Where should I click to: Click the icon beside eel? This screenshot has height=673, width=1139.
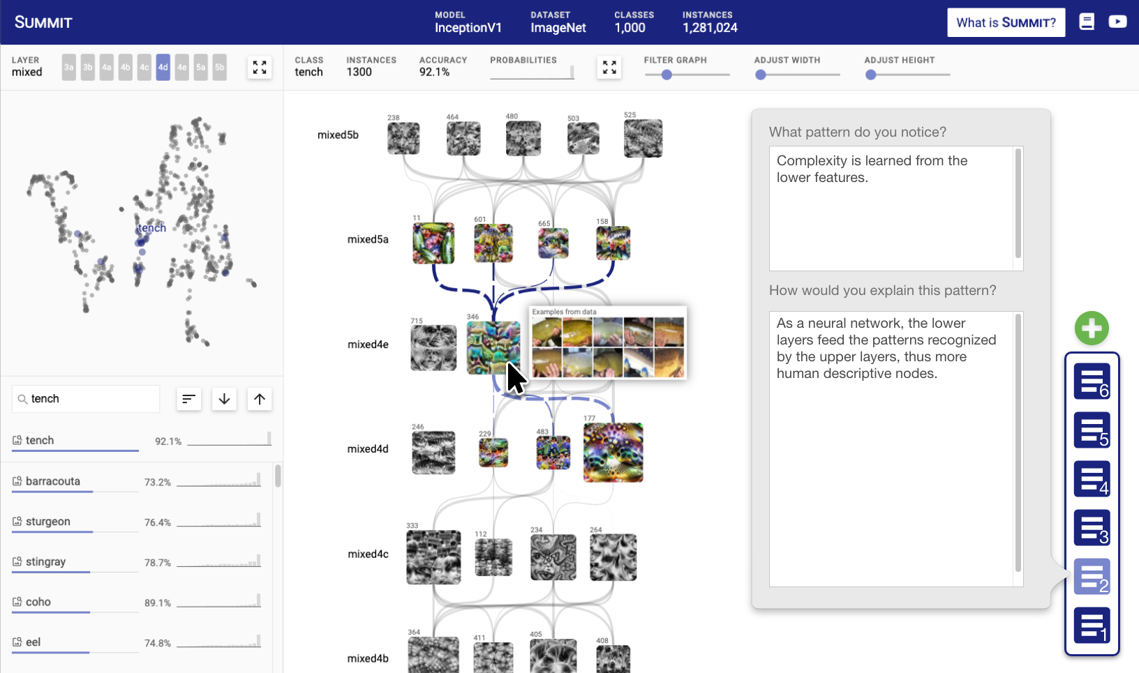click(17, 642)
